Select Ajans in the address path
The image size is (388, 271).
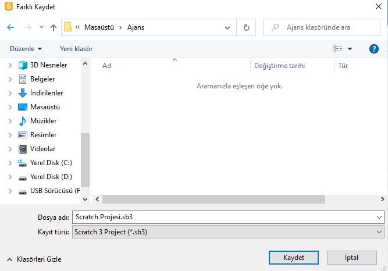(136, 27)
